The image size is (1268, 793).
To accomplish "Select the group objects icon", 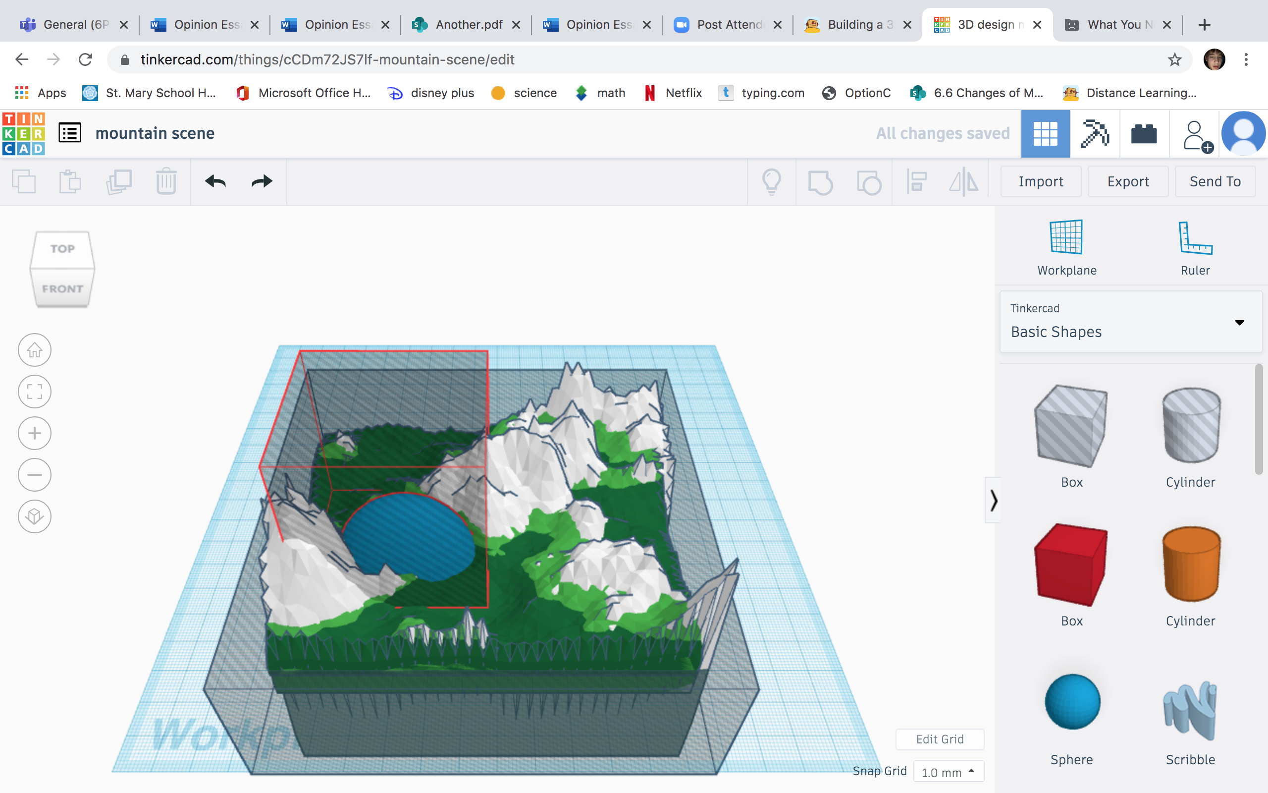I will 820,181.
